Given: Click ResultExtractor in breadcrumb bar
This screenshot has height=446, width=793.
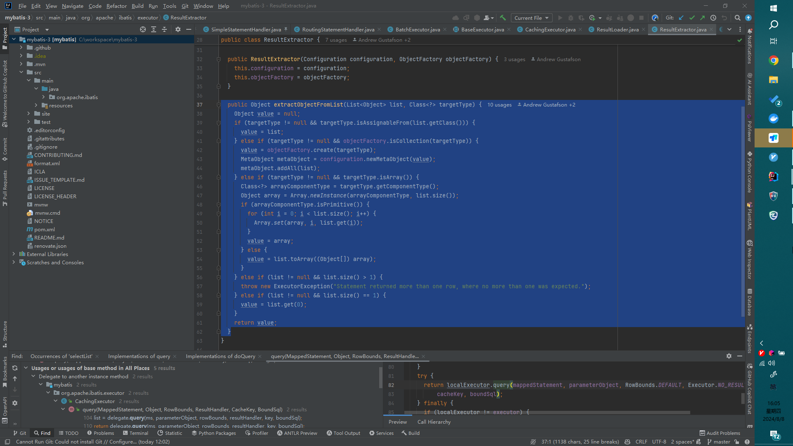Looking at the screenshot, I should (x=185, y=18).
